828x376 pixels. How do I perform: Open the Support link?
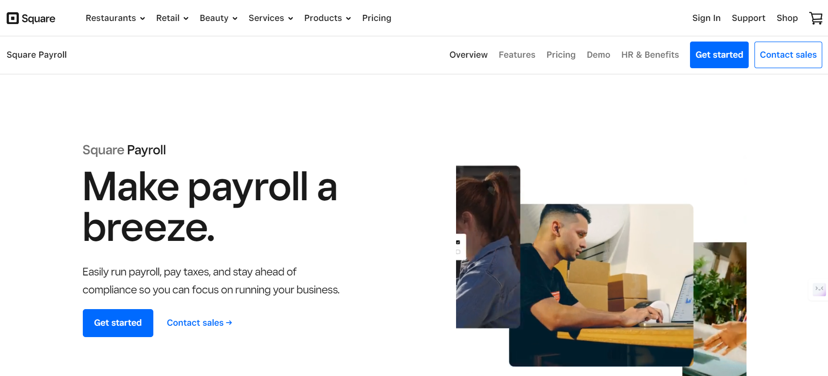point(748,18)
